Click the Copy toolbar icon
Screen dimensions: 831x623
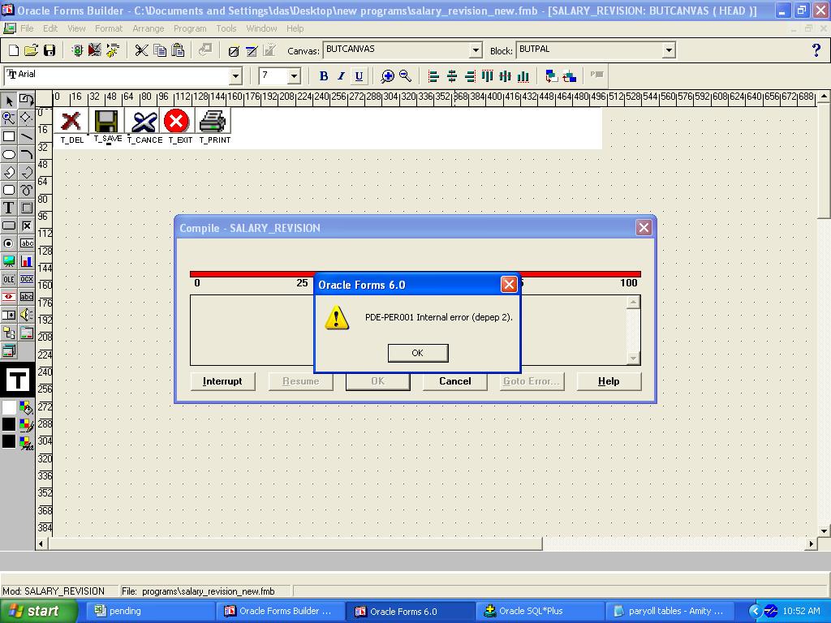[160, 50]
